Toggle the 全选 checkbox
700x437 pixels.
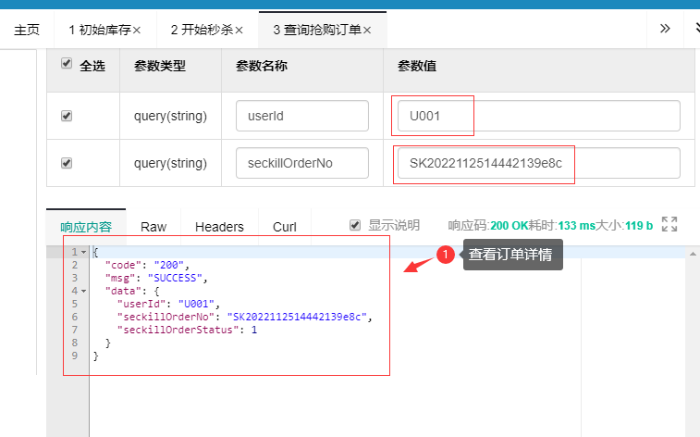[66, 63]
